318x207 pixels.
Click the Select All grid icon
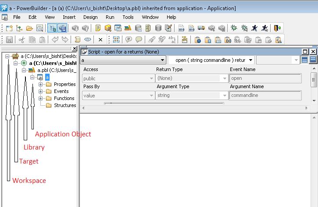116,39
